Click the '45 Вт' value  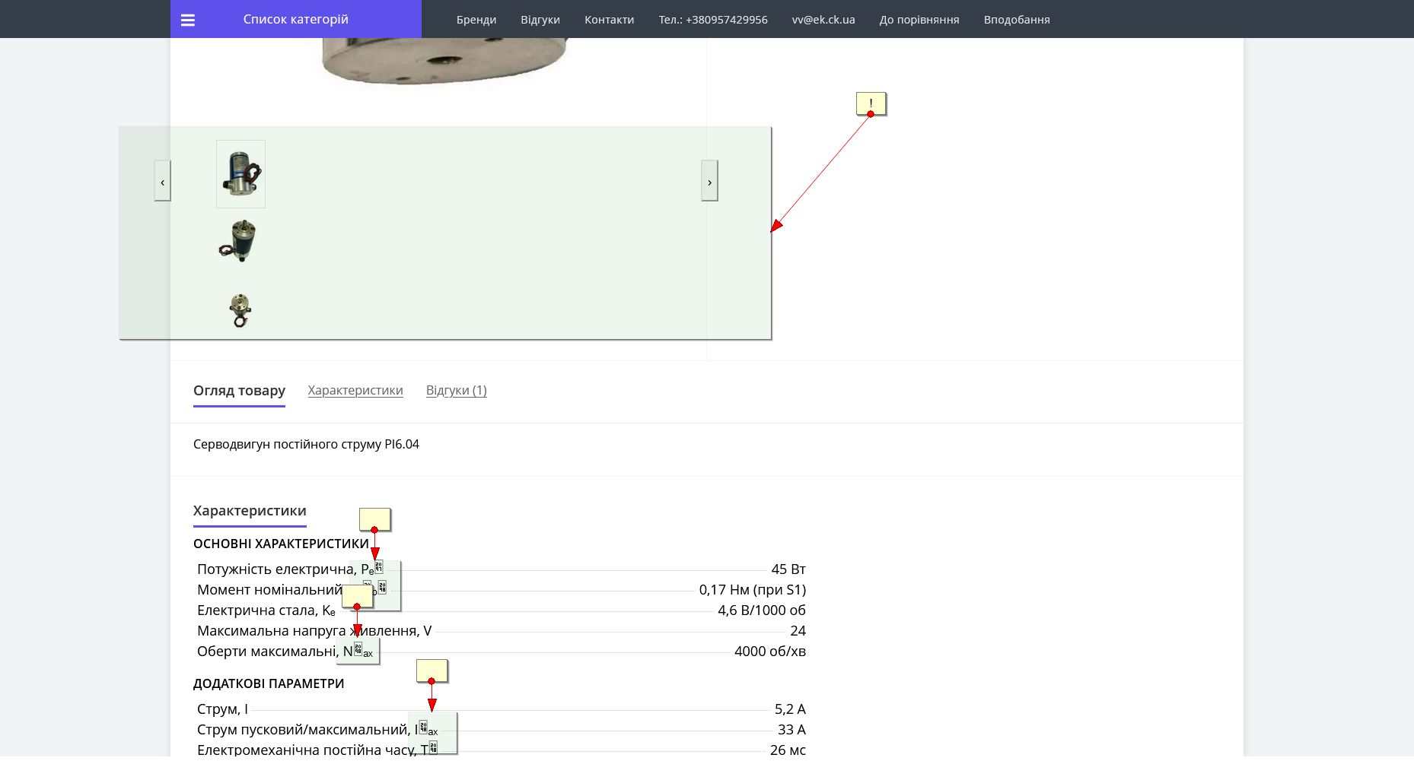[x=788, y=569]
